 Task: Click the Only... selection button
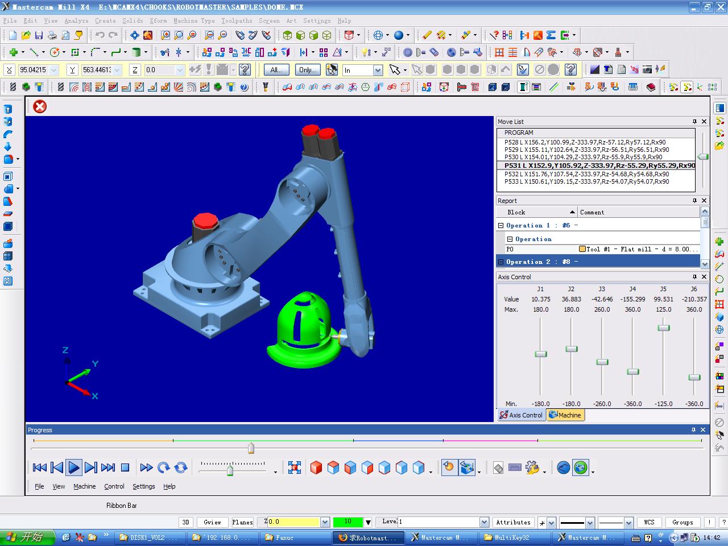(x=308, y=69)
